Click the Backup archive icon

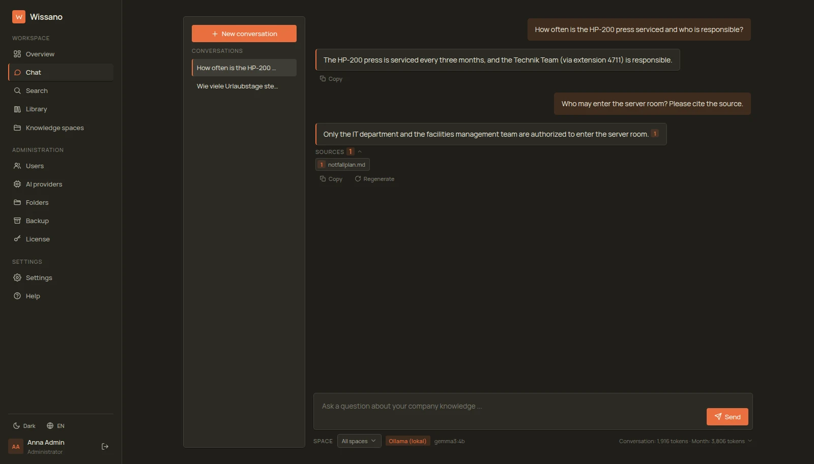17,221
